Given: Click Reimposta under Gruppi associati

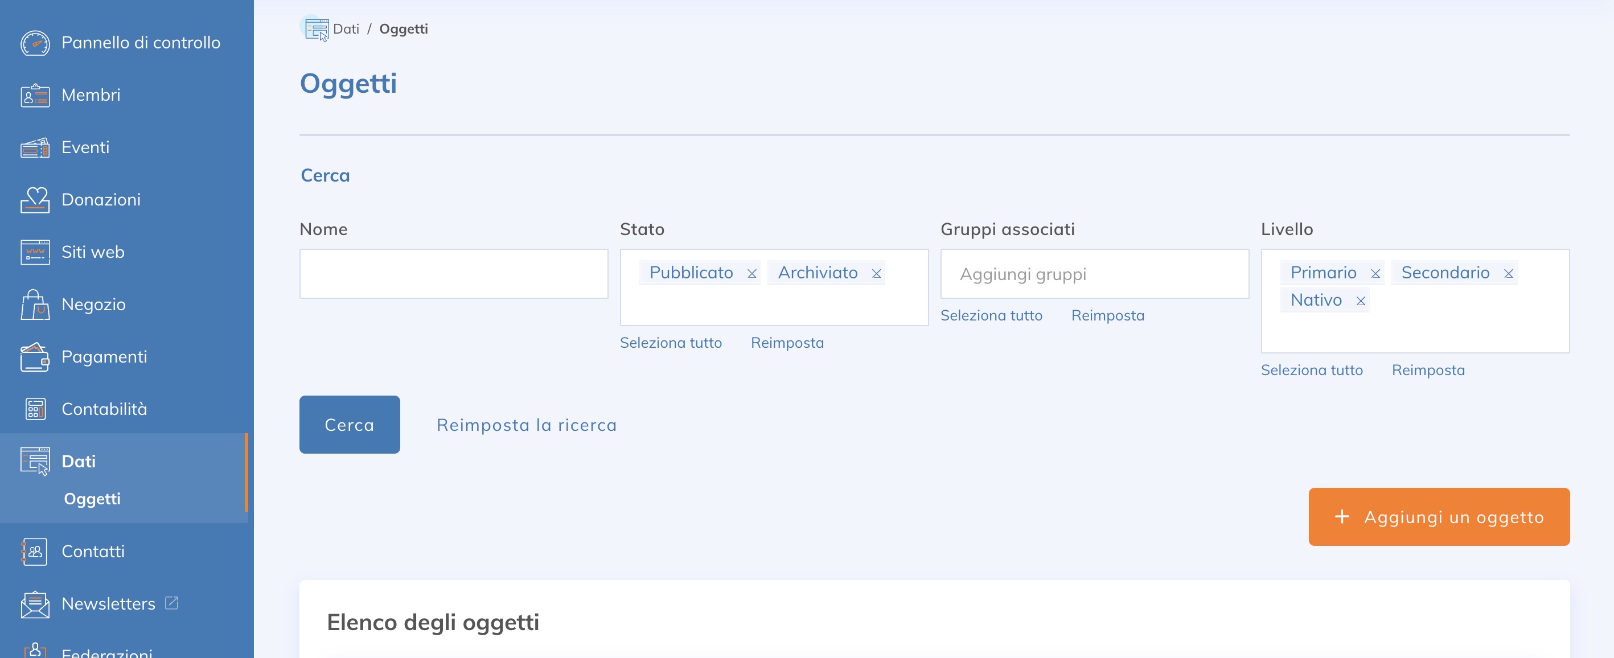Looking at the screenshot, I should pos(1108,315).
